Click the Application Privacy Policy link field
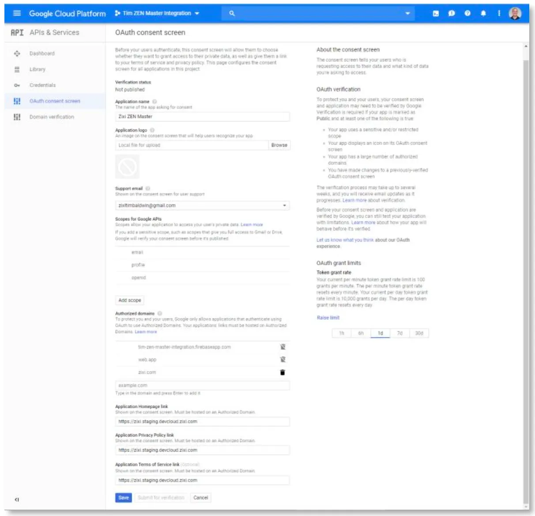This screenshot has width=535, height=516. pyautogui.click(x=203, y=450)
